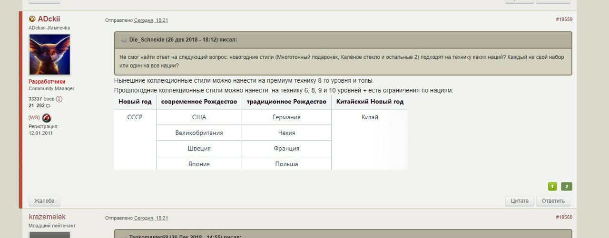Click the Цитата quote button
Viewport: 609px width, 238px height.
click(520, 201)
